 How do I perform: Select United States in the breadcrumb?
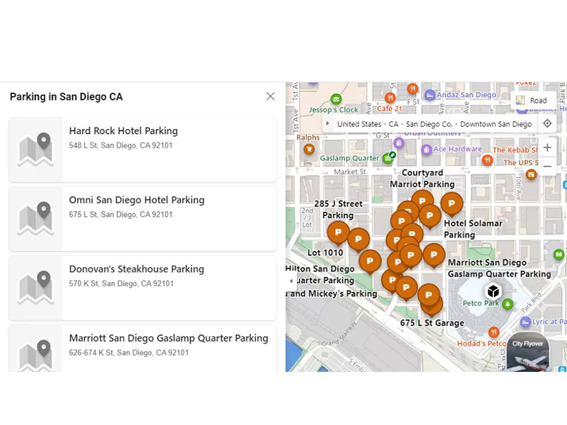click(x=359, y=124)
